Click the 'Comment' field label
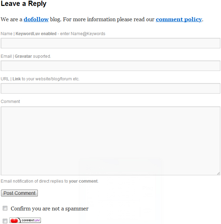This screenshot has height=224, width=221. click(10, 102)
